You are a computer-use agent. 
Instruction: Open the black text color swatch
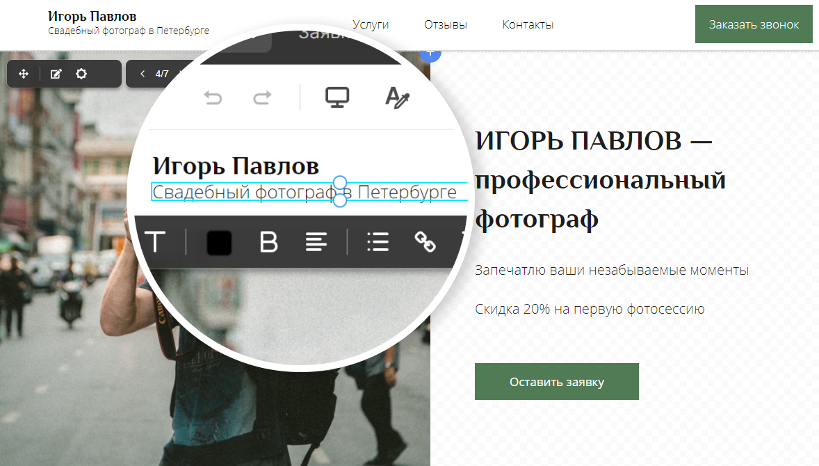(x=220, y=243)
